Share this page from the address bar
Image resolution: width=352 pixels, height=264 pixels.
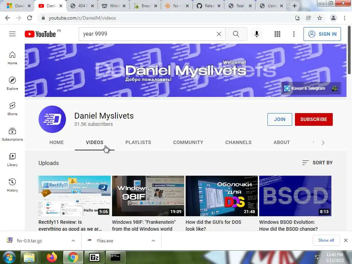tap(309, 18)
